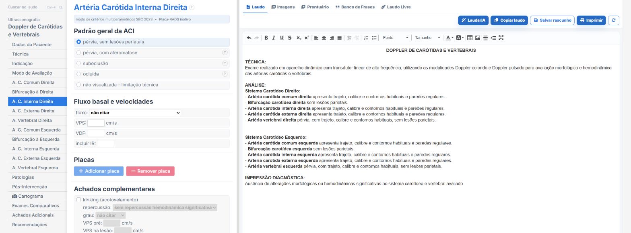This screenshot has height=233, width=631.
Task: Click the VDF velocity input field
Action: click(96, 133)
